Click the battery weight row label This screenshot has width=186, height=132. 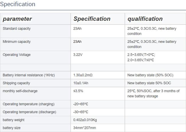[13, 120]
